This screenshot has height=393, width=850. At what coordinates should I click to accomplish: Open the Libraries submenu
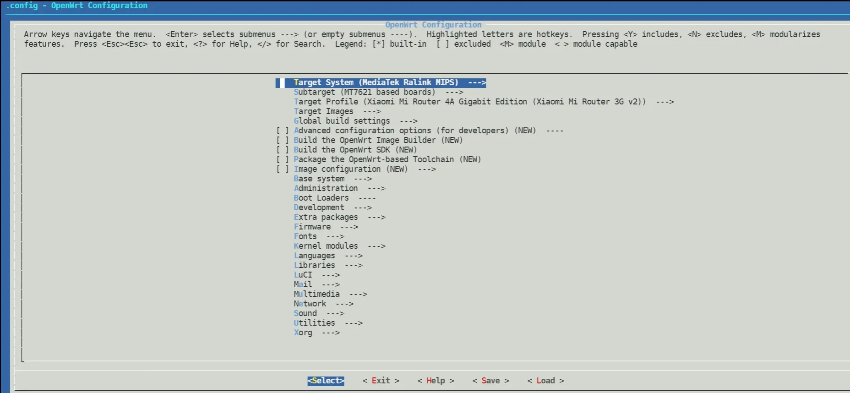(x=328, y=265)
